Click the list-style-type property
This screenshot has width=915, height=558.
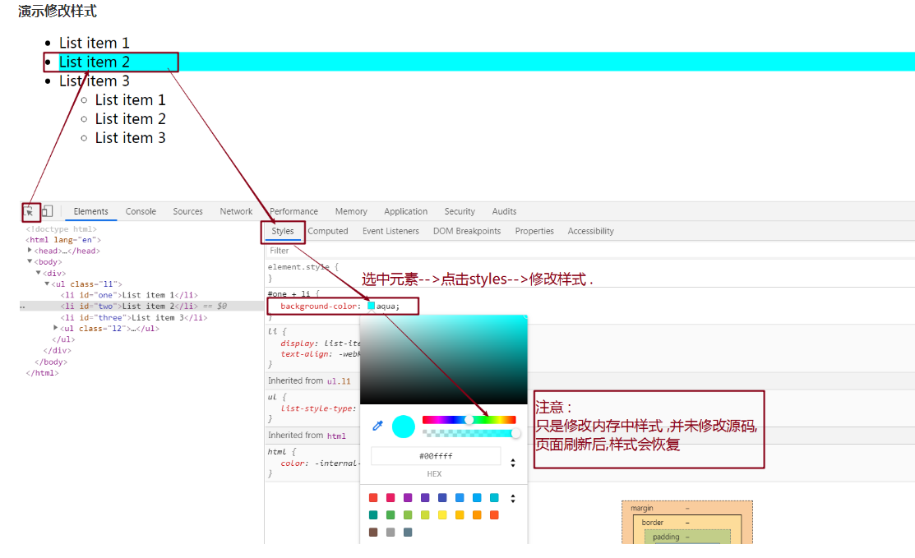318,408
